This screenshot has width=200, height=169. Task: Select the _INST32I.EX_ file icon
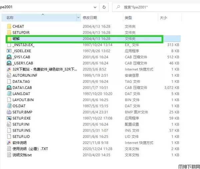pyautogui.click(x=9, y=45)
